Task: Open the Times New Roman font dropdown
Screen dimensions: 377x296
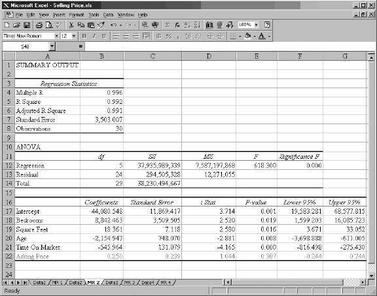Action: [x=56, y=36]
